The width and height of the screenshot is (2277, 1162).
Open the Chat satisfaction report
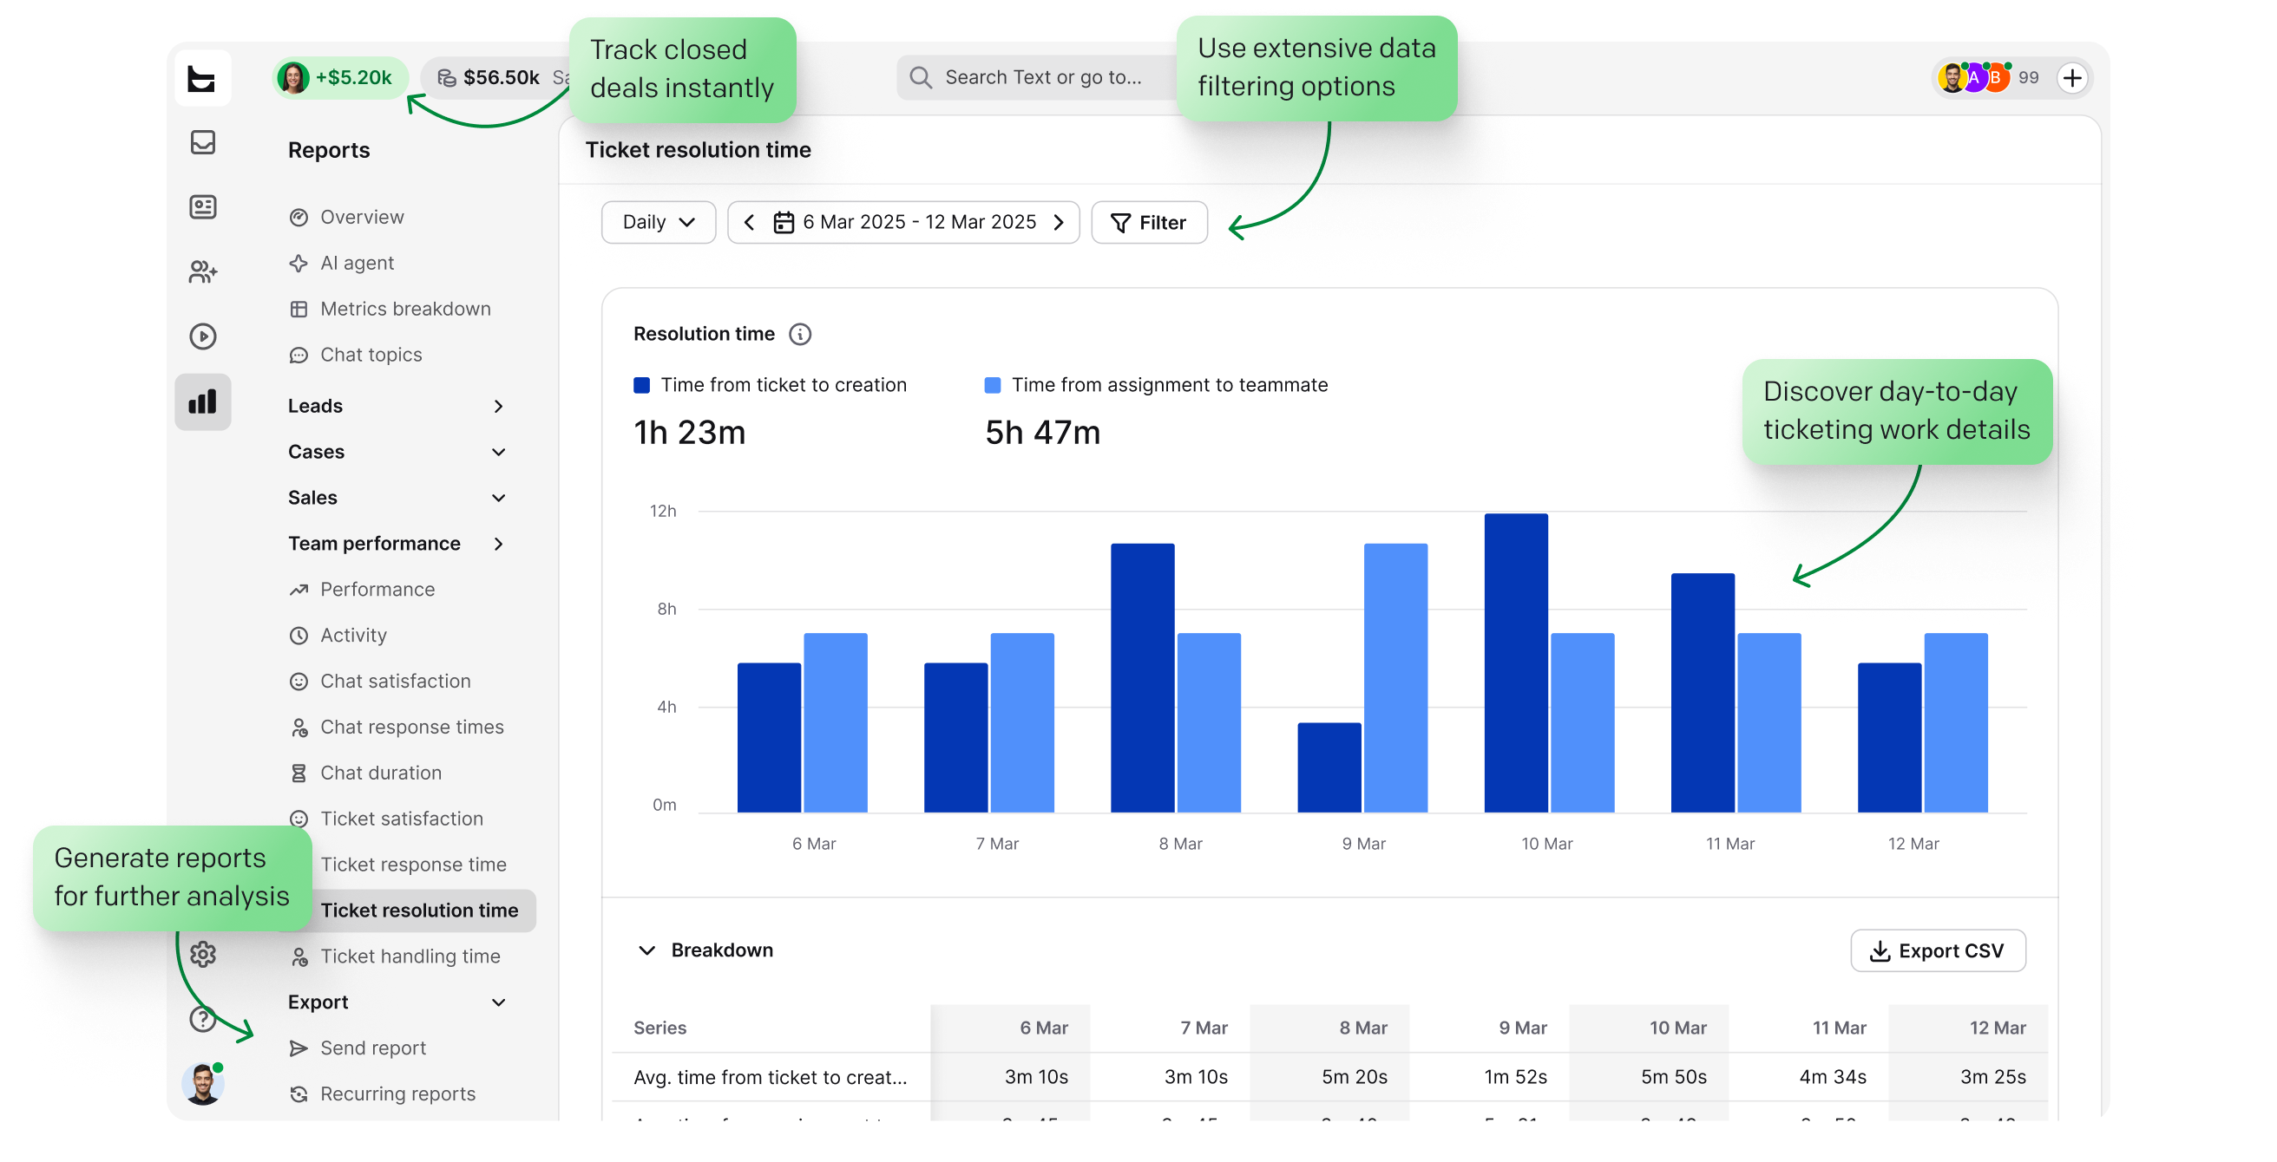point(394,682)
